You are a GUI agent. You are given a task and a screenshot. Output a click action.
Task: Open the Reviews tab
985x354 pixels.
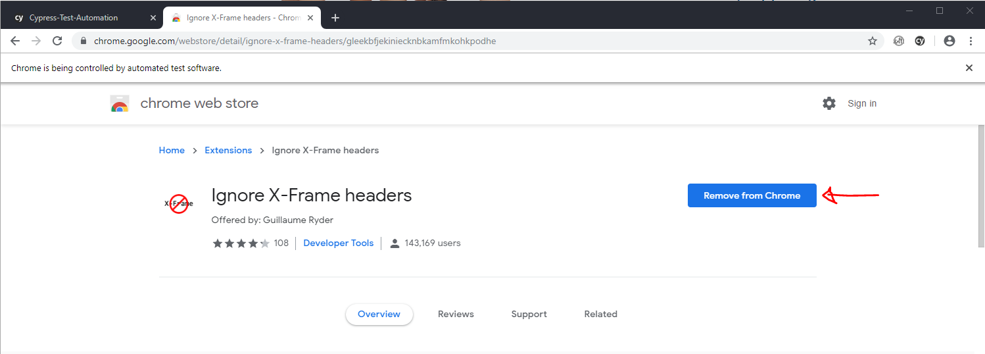point(456,315)
